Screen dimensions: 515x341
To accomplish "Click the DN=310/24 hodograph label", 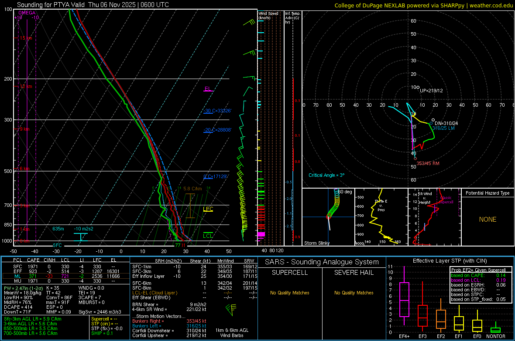I will 446,123.
